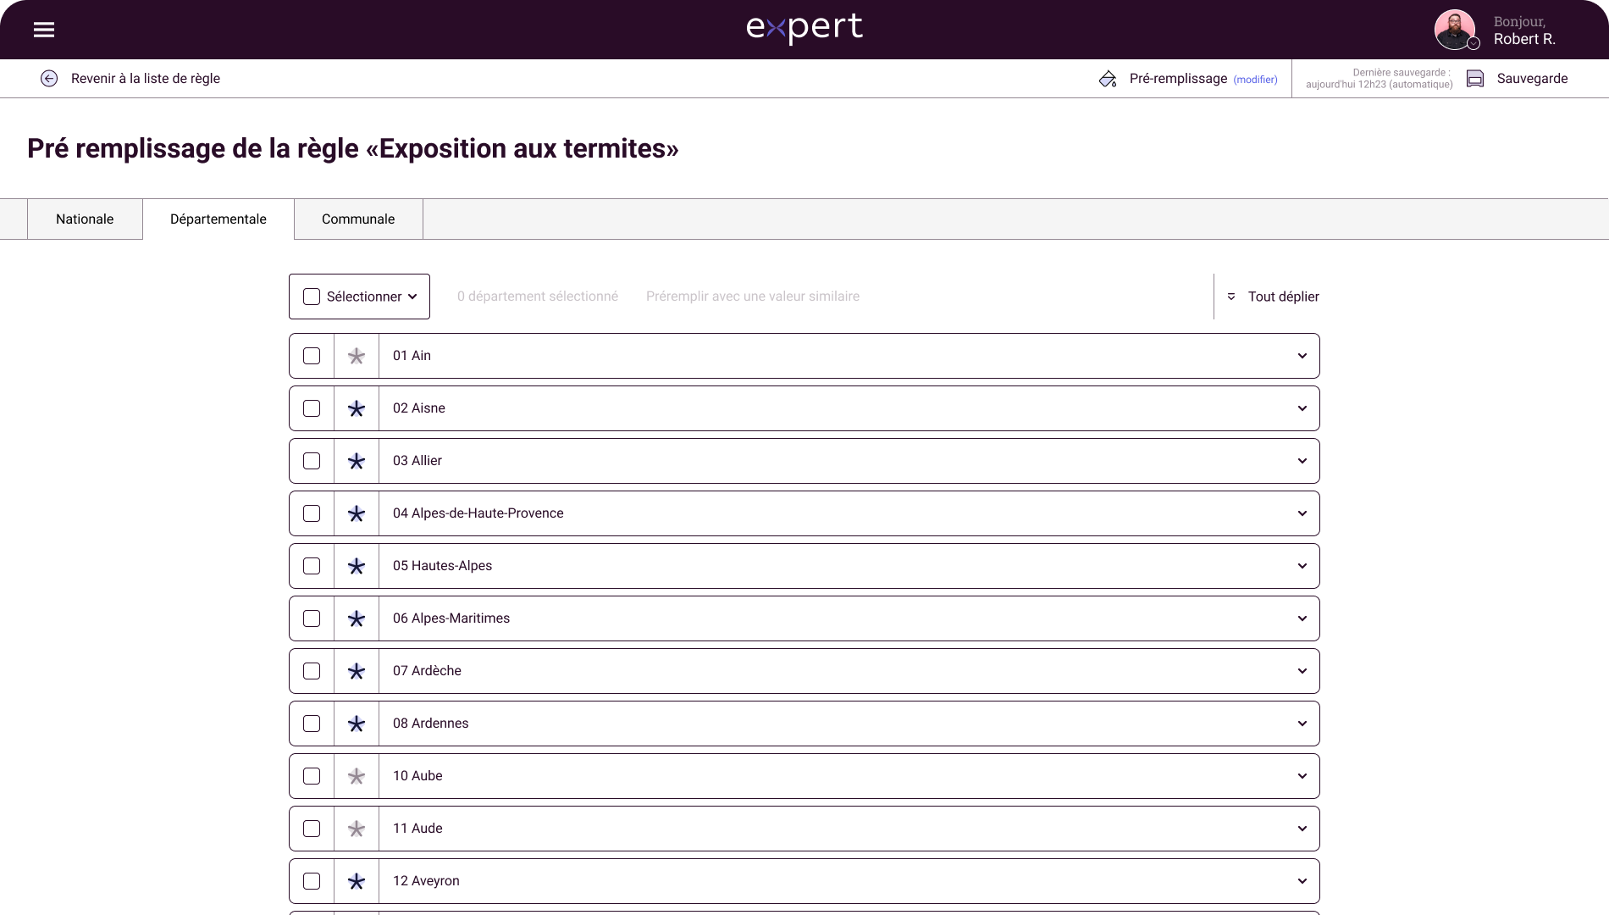Click the (modifier) link
This screenshot has height=915, width=1609.
pyautogui.click(x=1255, y=80)
